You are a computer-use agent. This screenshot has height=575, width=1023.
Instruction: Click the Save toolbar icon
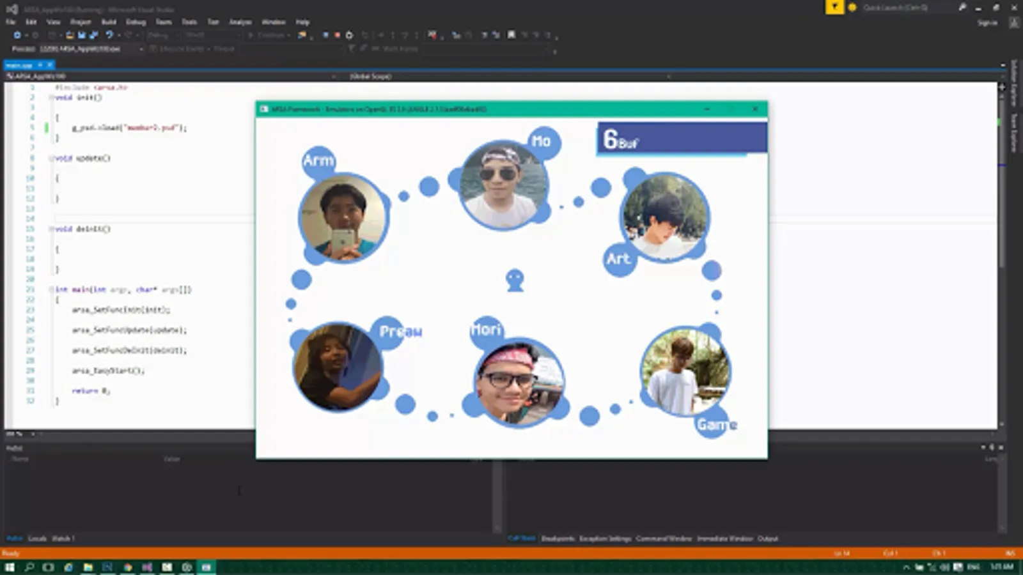pyautogui.click(x=82, y=35)
